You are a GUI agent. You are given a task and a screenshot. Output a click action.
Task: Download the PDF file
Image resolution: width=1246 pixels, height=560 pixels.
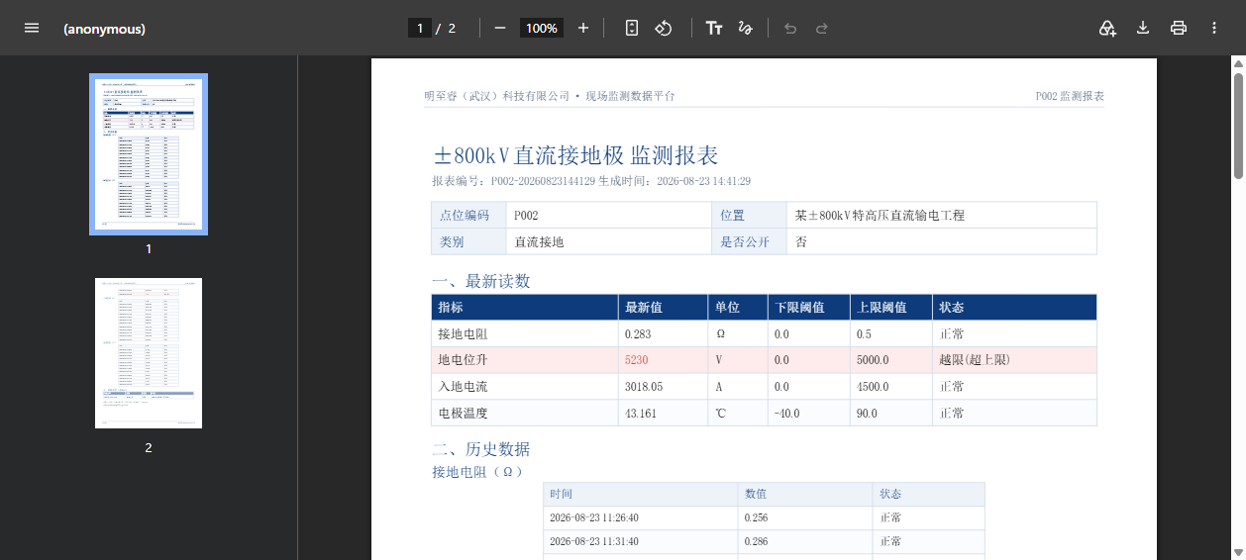(x=1143, y=28)
